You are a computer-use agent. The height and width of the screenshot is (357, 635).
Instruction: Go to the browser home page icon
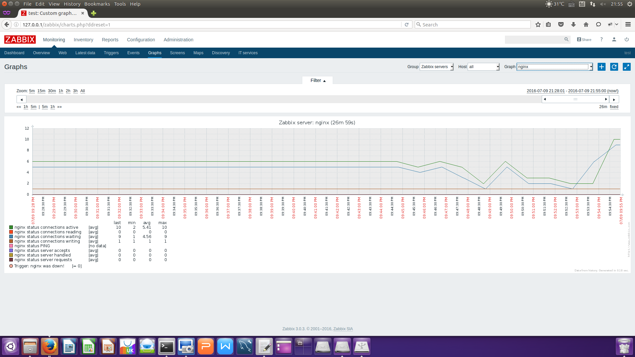(x=586, y=24)
